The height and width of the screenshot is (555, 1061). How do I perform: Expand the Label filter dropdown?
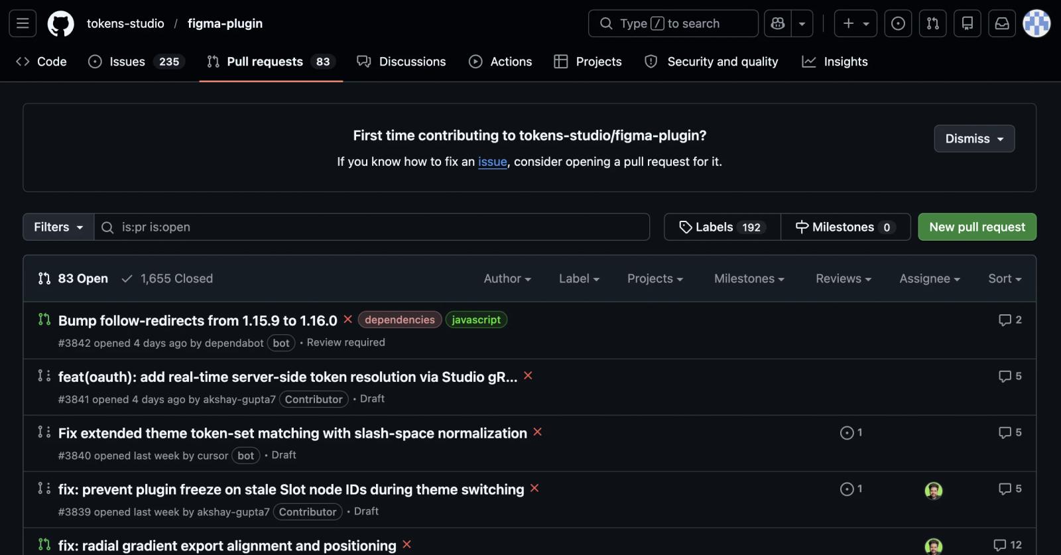point(579,278)
